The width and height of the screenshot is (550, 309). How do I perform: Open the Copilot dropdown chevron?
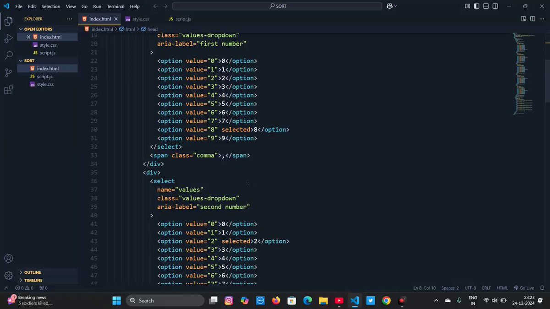click(396, 6)
